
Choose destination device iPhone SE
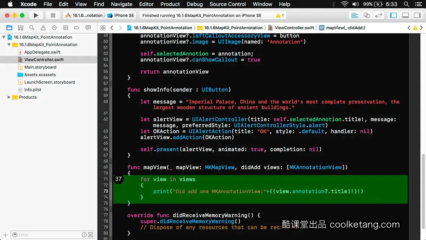click(121, 15)
